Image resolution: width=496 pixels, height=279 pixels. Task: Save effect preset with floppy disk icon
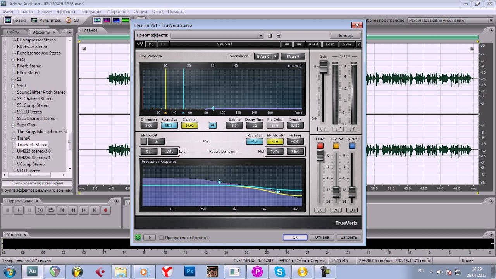click(x=270, y=36)
